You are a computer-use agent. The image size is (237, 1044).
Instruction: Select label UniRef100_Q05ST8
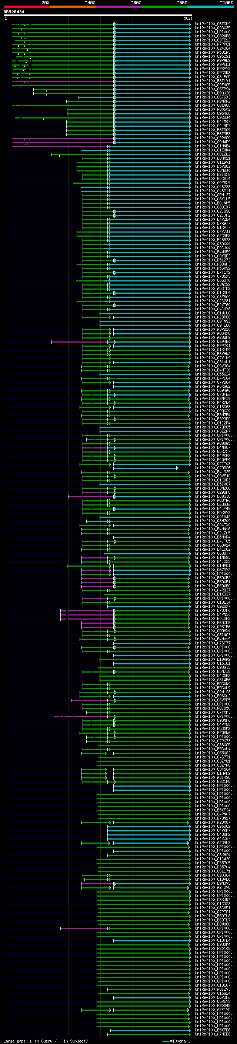pos(213,280)
